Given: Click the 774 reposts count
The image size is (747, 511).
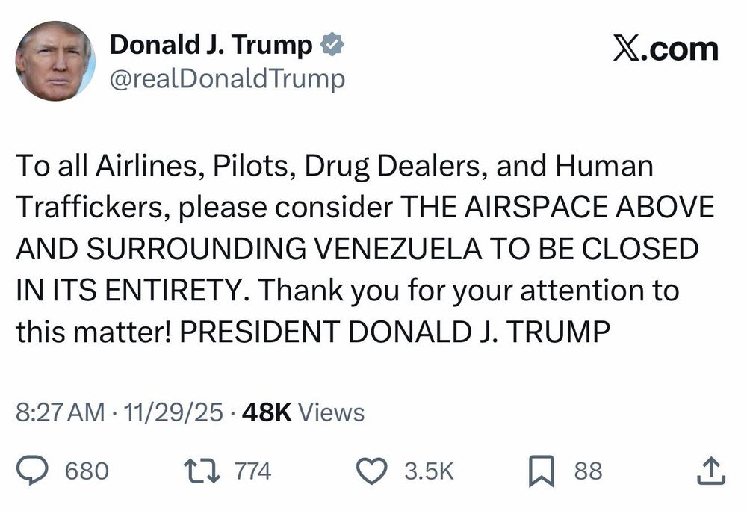Looking at the screenshot, I should pyautogui.click(x=253, y=471).
